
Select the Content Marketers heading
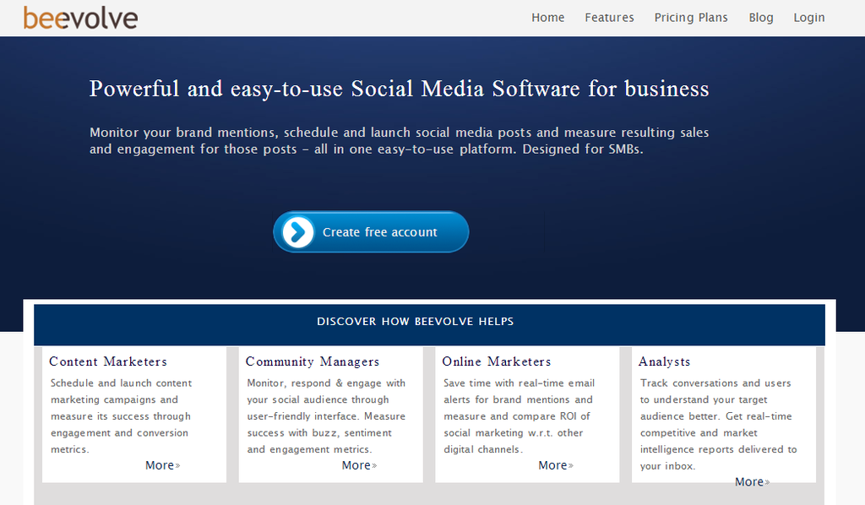coord(108,361)
